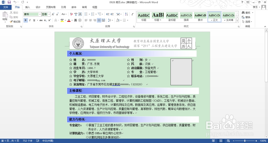Apply the 标题 1 style
Image resolution: width=268 pixels, height=143 pixels.
(158, 17)
